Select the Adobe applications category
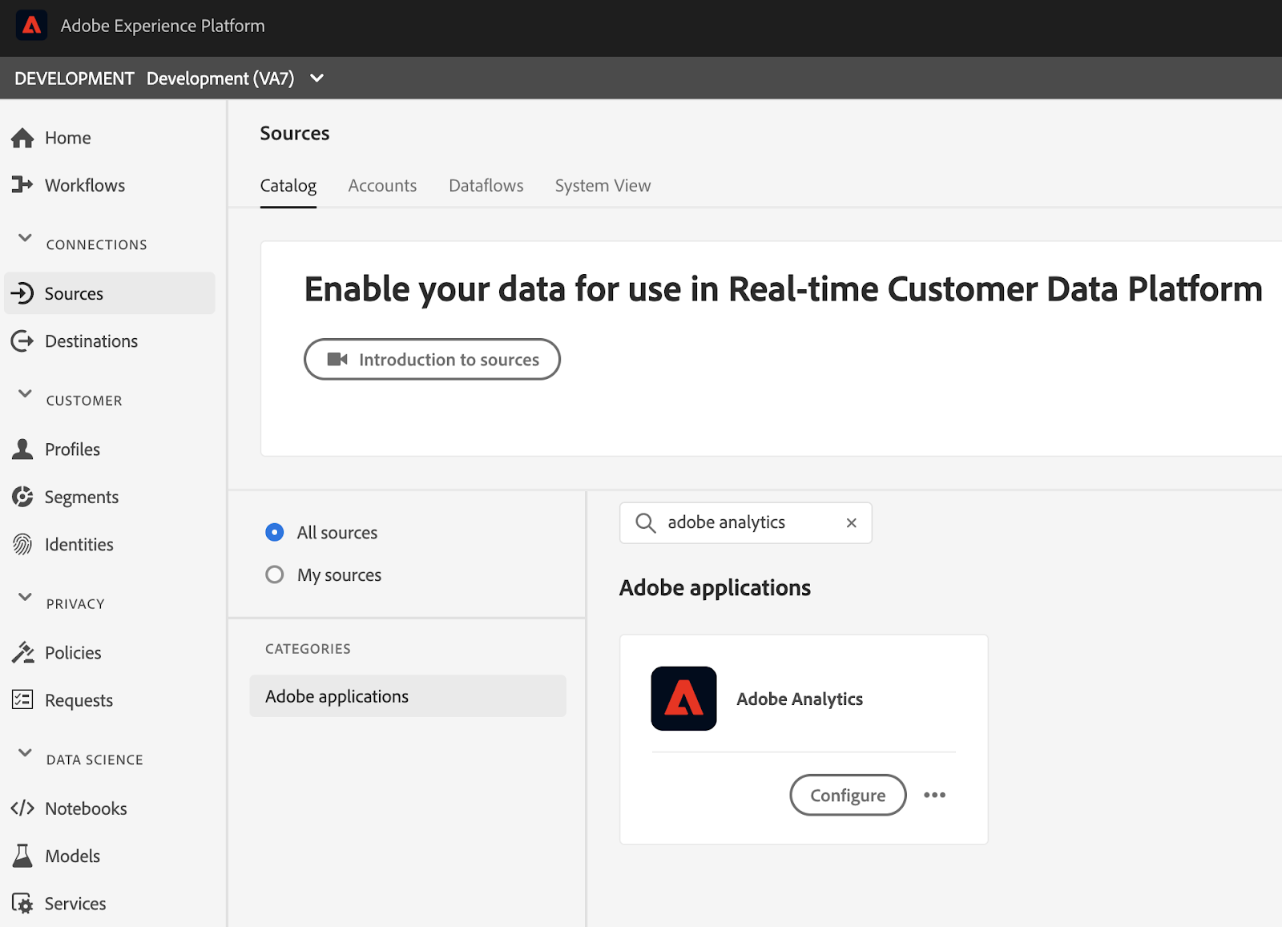 [408, 696]
